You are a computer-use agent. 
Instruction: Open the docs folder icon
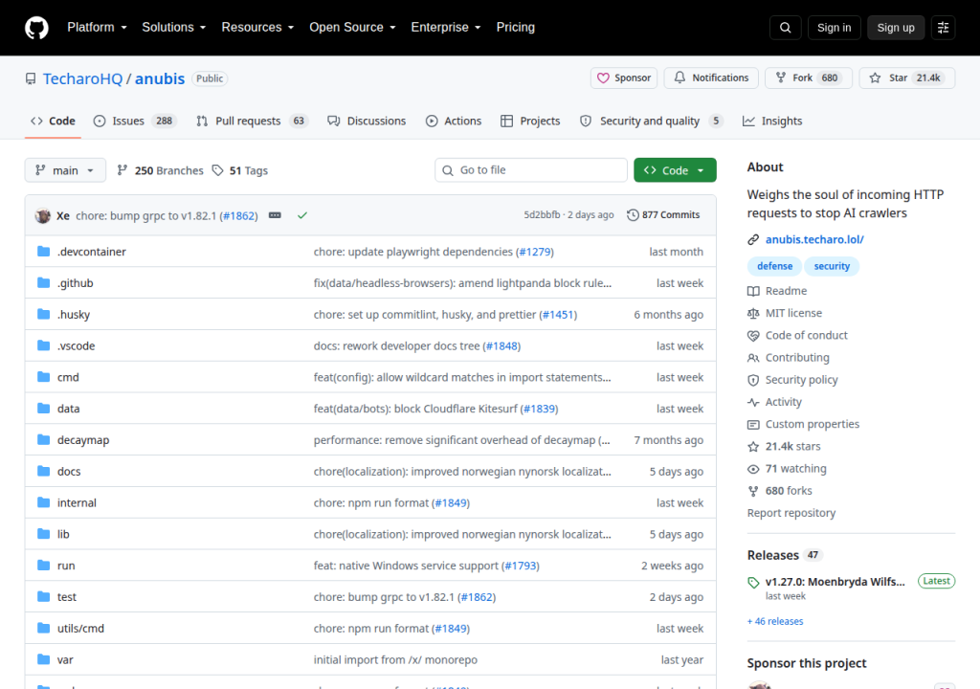44,471
